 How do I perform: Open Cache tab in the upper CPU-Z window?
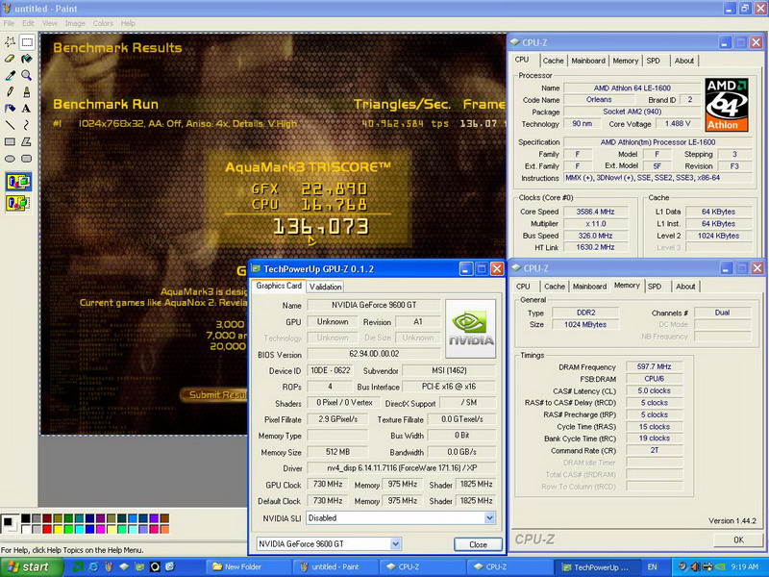click(553, 61)
